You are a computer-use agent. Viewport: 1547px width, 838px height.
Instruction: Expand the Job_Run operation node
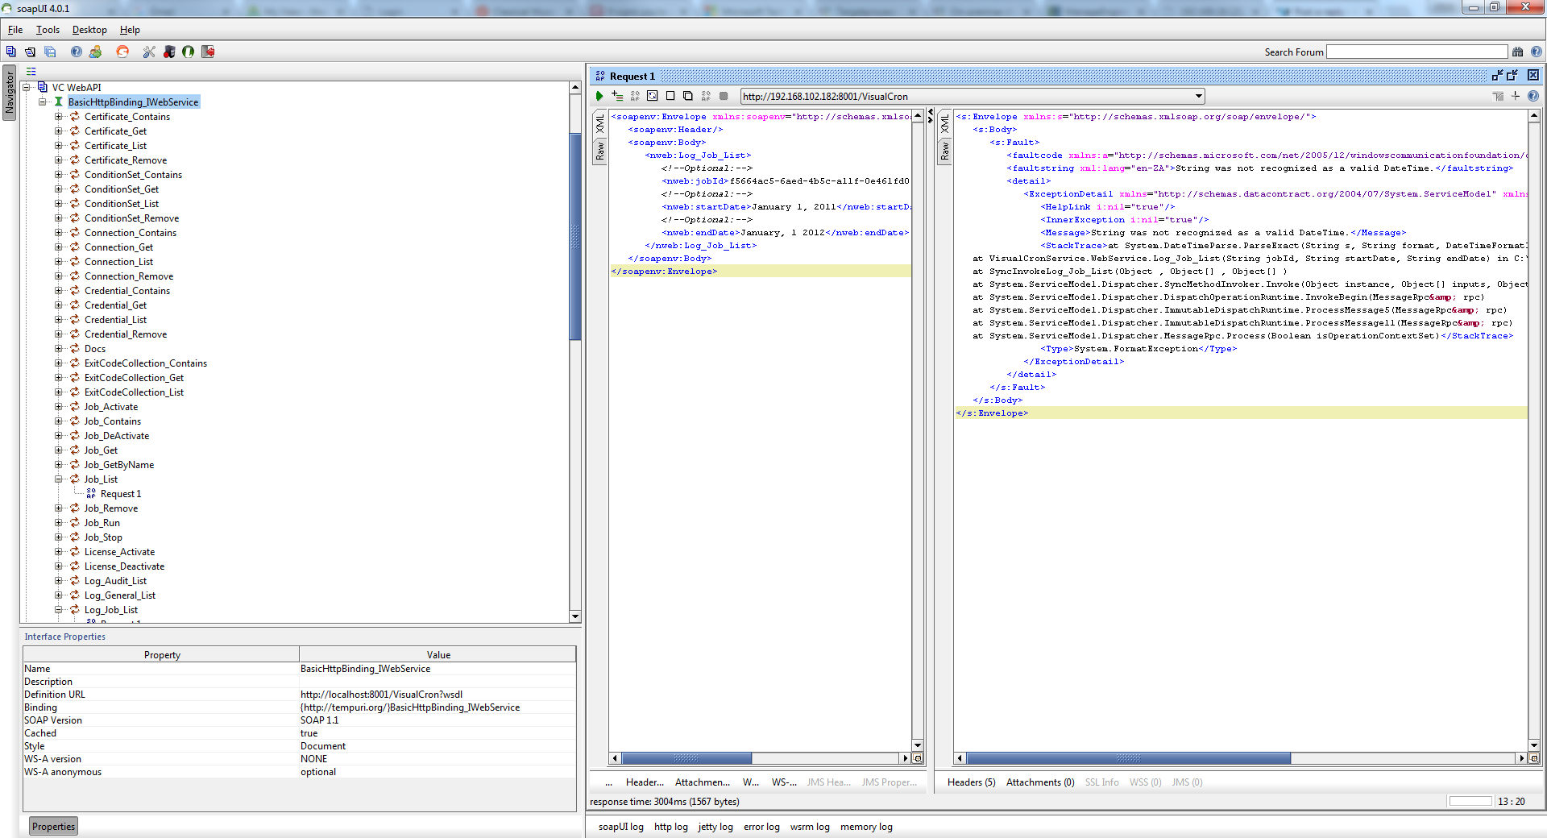(x=59, y=523)
